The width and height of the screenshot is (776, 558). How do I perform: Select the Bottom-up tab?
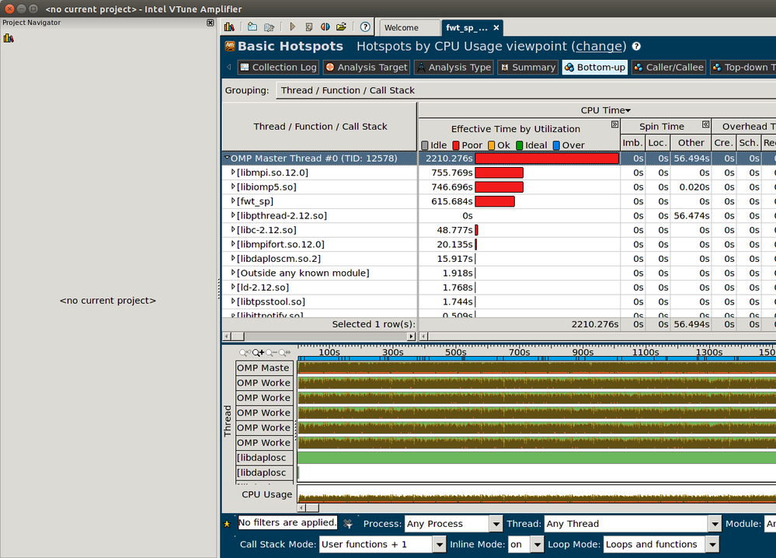(x=595, y=68)
